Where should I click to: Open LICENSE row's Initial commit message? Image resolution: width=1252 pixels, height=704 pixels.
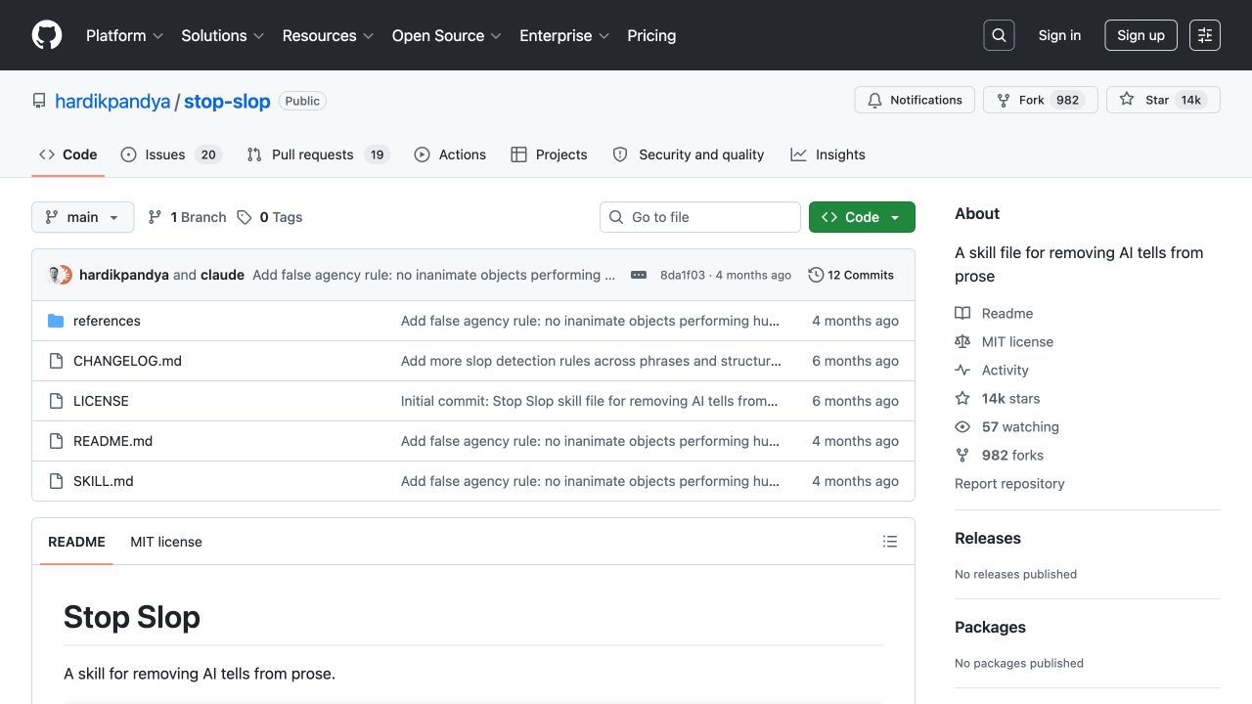[x=590, y=401]
